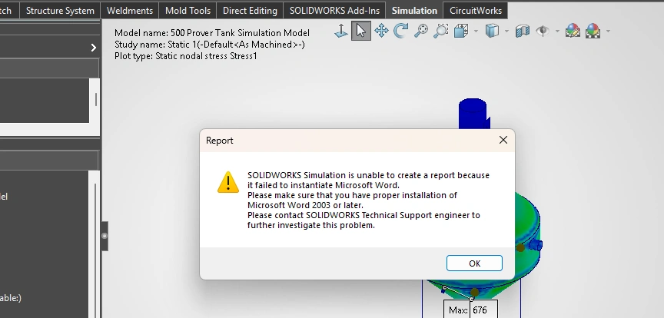
Task: Select the arrow pointer tool
Action: tap(361, 31)
